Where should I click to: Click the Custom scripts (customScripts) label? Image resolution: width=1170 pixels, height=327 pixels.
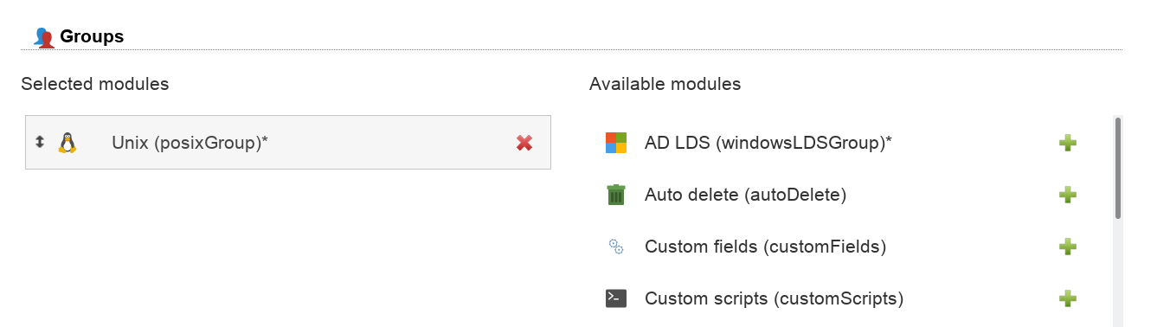(774, 298)
